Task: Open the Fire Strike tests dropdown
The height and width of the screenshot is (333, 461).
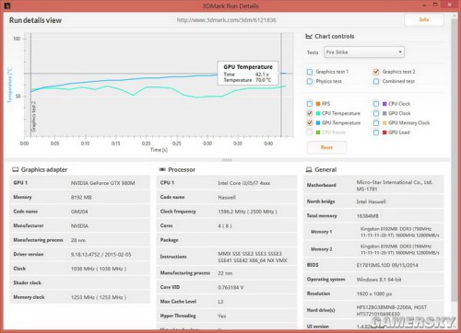Action: point(364,52)
